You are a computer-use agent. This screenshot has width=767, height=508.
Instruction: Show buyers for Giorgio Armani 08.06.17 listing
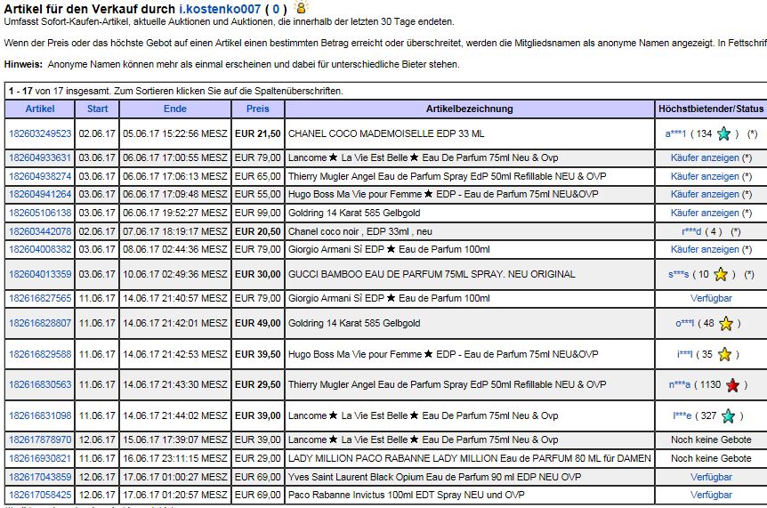tap(705, 249)
